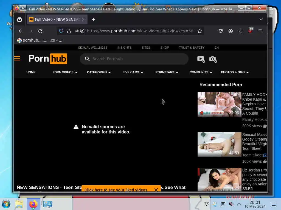Expand the CATEGORIES dropdown
Screen dimensions: 281x210
[99, 72]
